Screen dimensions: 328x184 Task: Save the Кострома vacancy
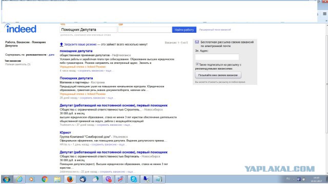tap(92, 98)
